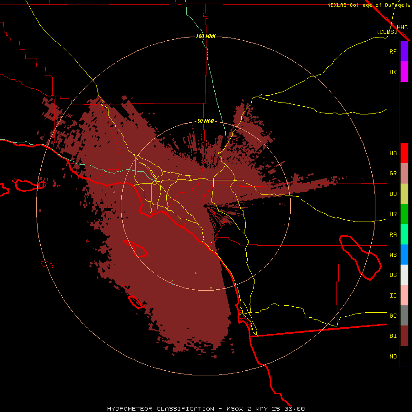Click the 'ND' legend label
Image resolution: width=412 pixels, height=412 pixels.
(393, 357)
